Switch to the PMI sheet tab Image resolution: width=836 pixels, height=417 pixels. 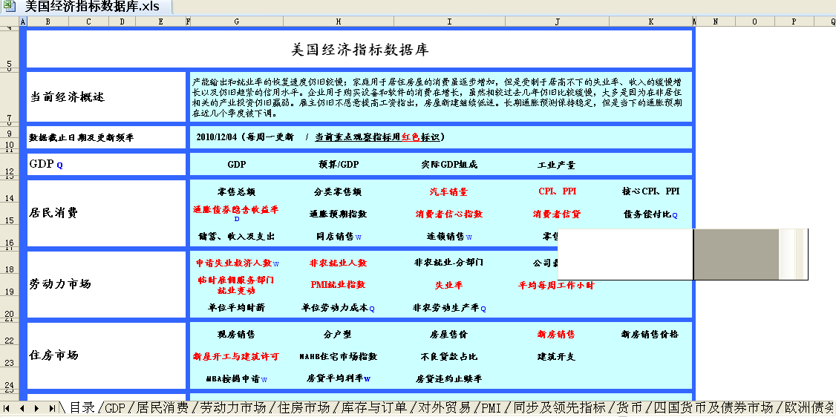tap(491, 409)
